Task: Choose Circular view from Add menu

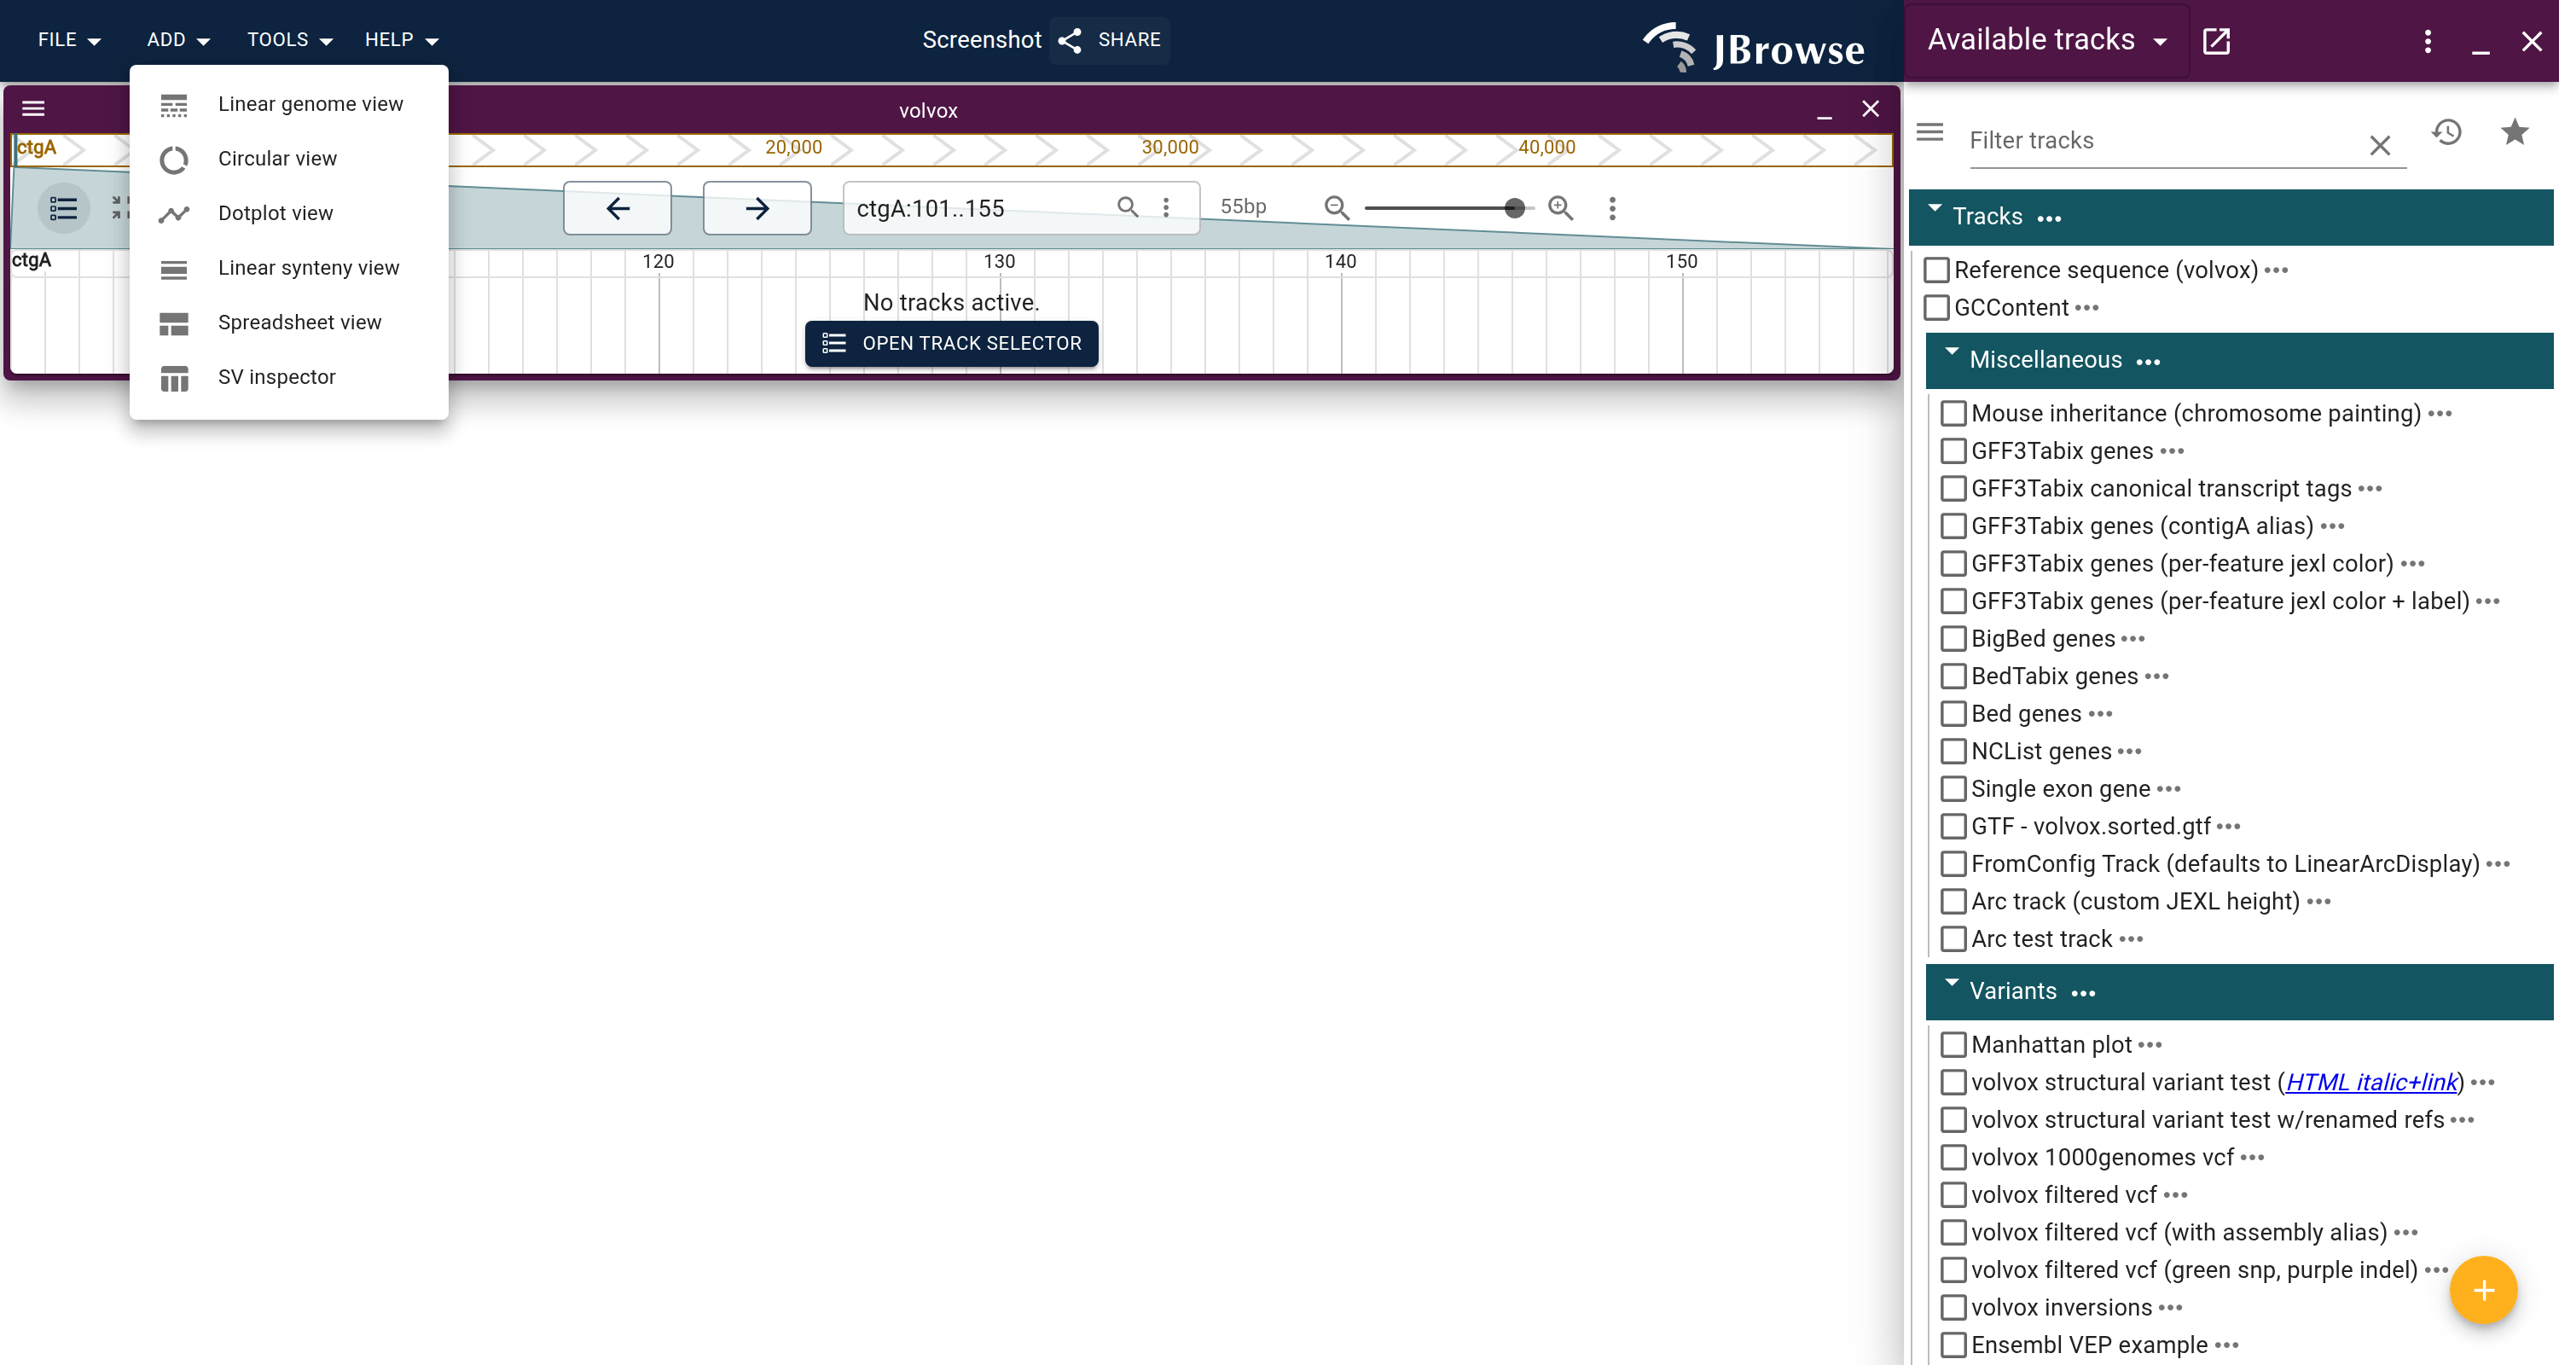Action: (288, 159)
